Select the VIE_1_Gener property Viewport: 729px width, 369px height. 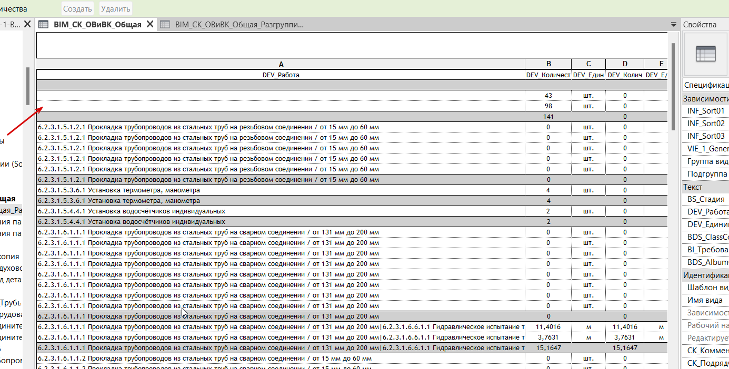coord(706,149)
